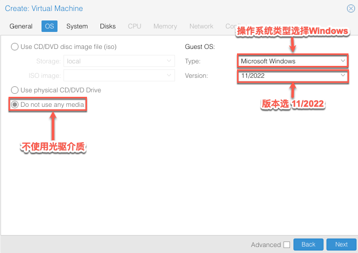Select Use CD/DVD disc image file radio
The height and width of the screenshot is (253, 358).
(x=14, y=47)
